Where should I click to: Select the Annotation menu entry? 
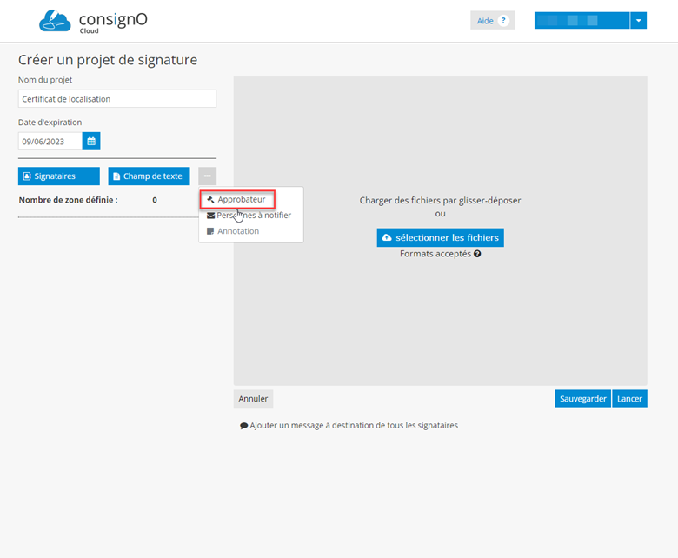237,231
